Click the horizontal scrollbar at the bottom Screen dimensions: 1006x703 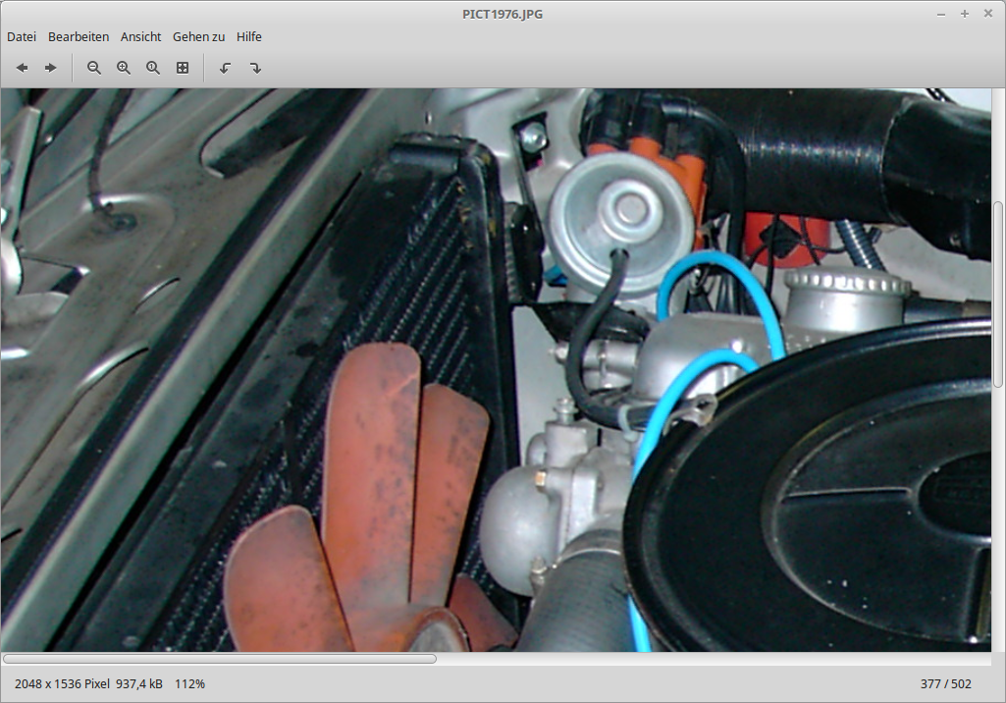pyautogui.click(x=220, y=659)
